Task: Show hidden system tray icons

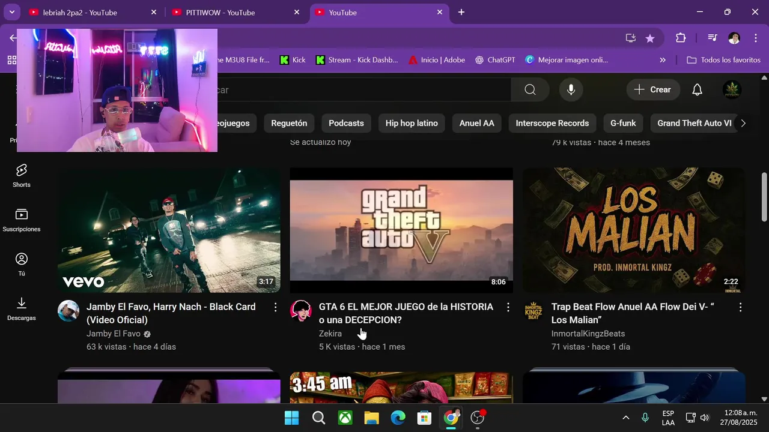Action: 625,418
